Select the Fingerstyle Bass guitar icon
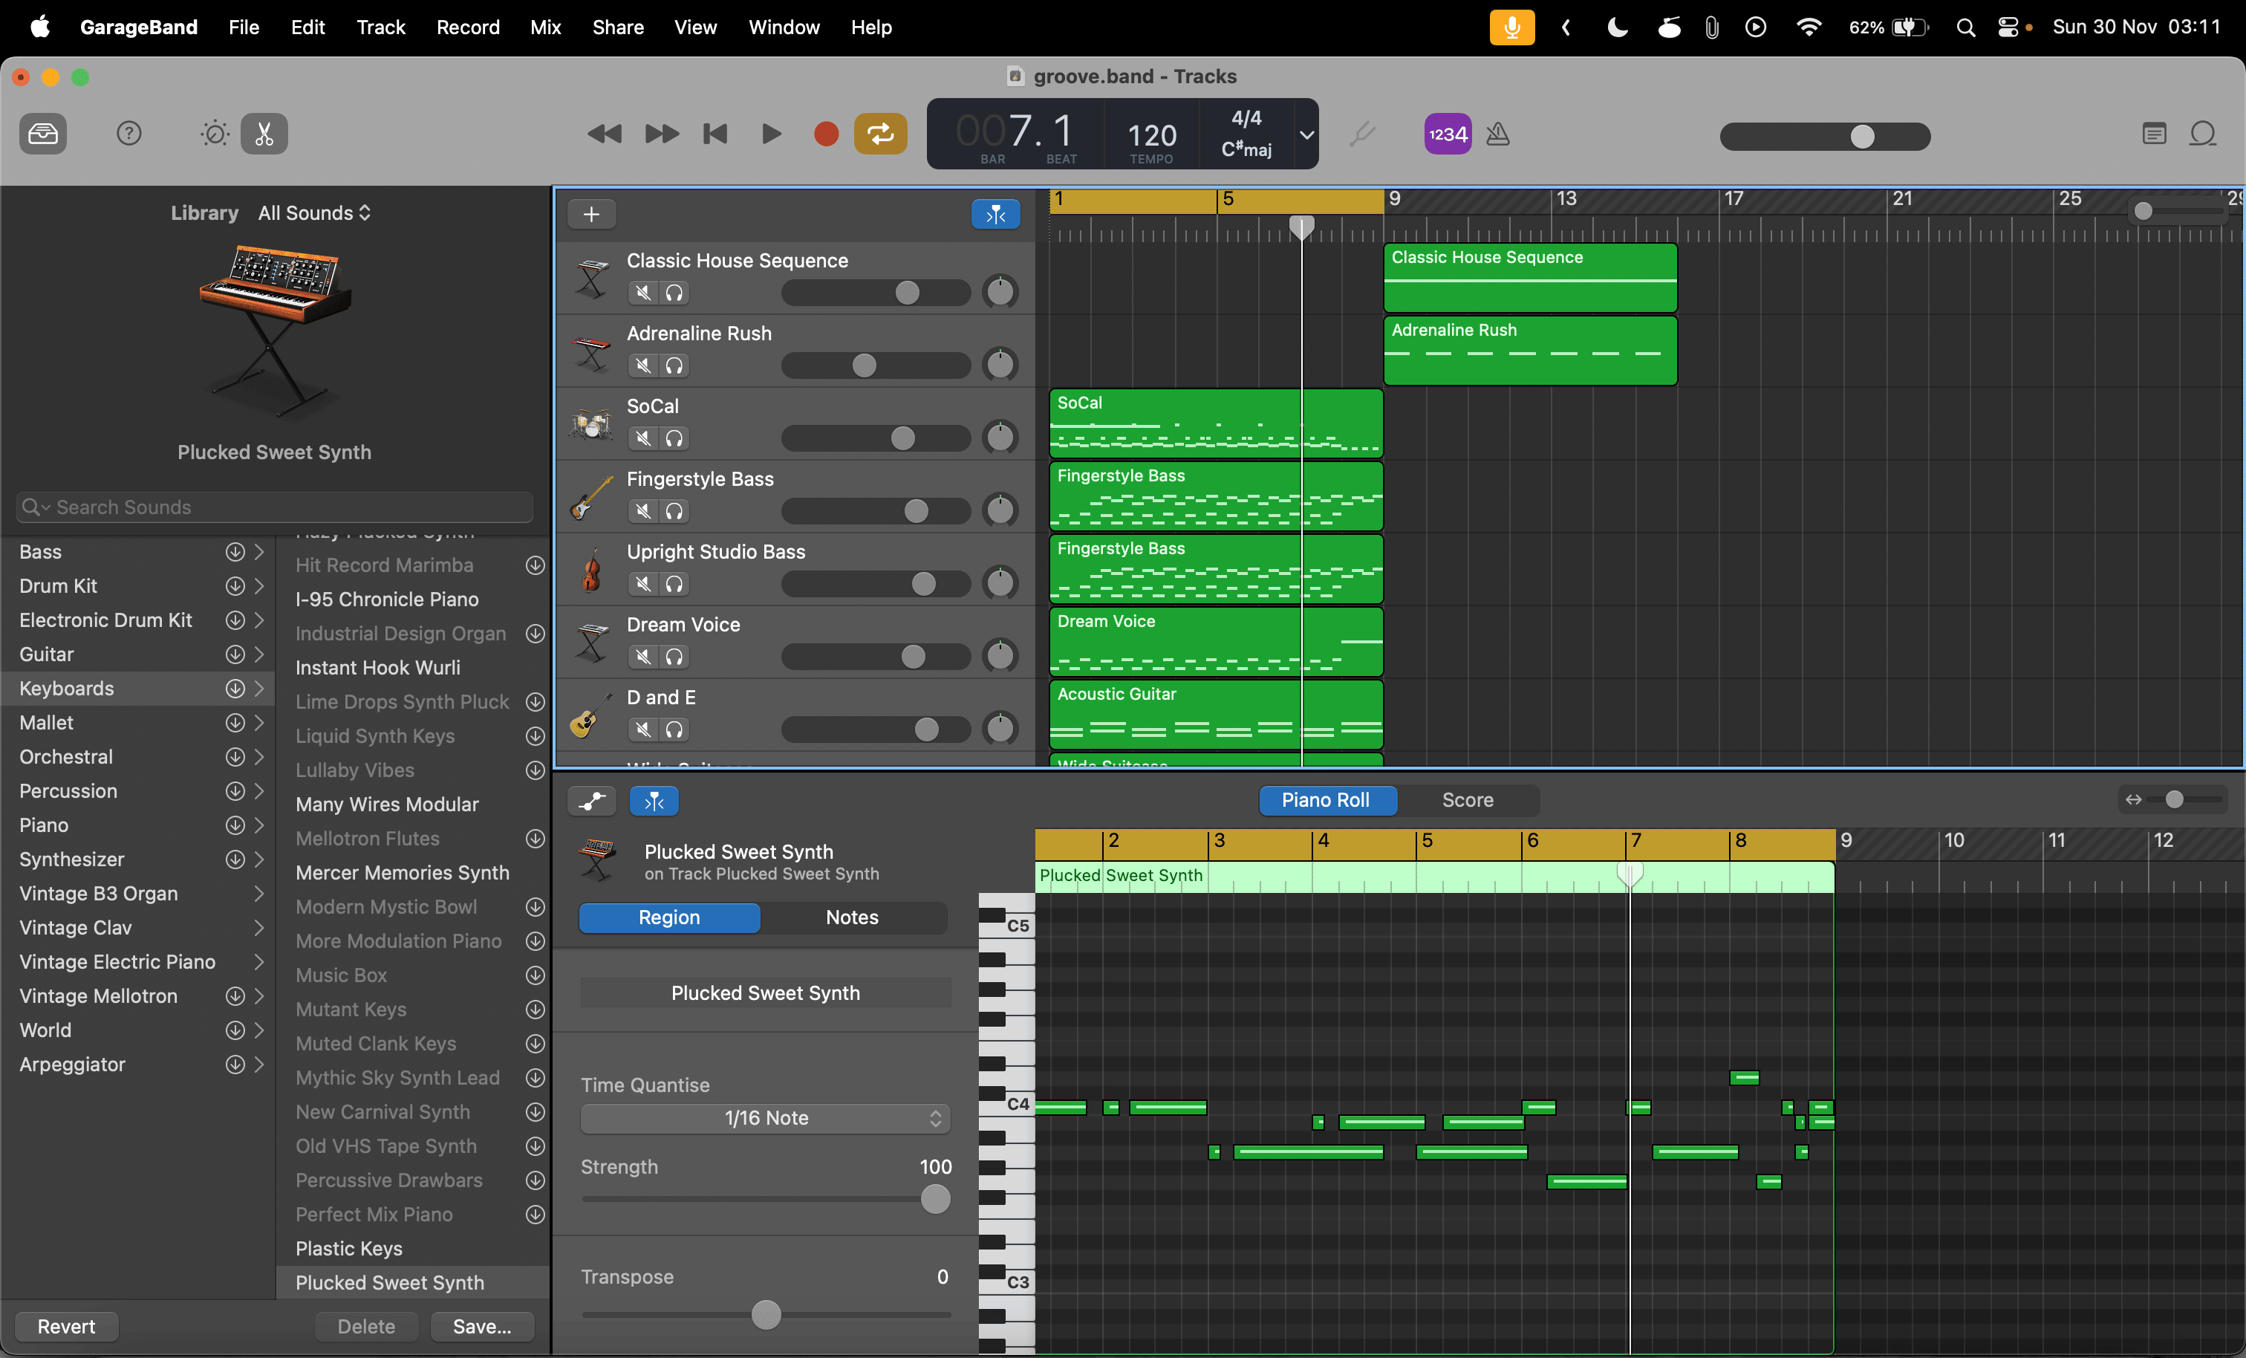This screenshot has height=1358, width=2246. (591, 497)
